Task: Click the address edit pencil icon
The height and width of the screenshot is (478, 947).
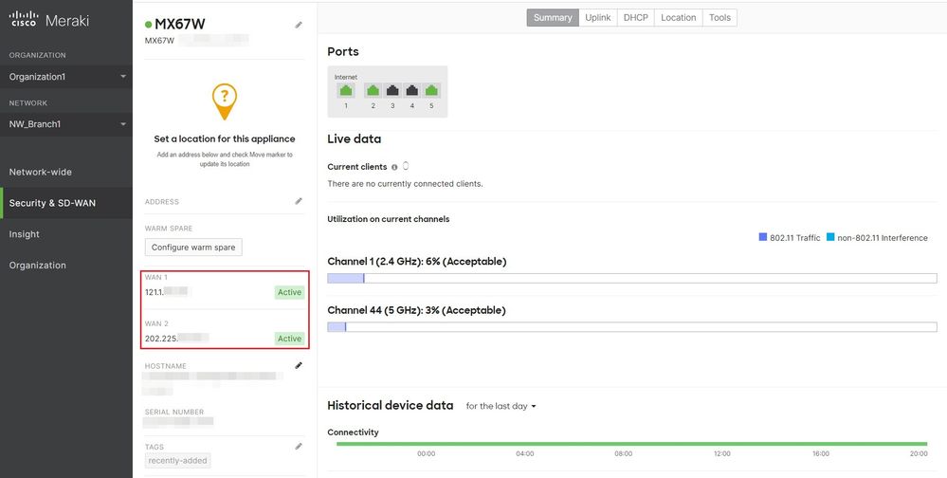Action: pyautogui.click(x=299, y=201)
